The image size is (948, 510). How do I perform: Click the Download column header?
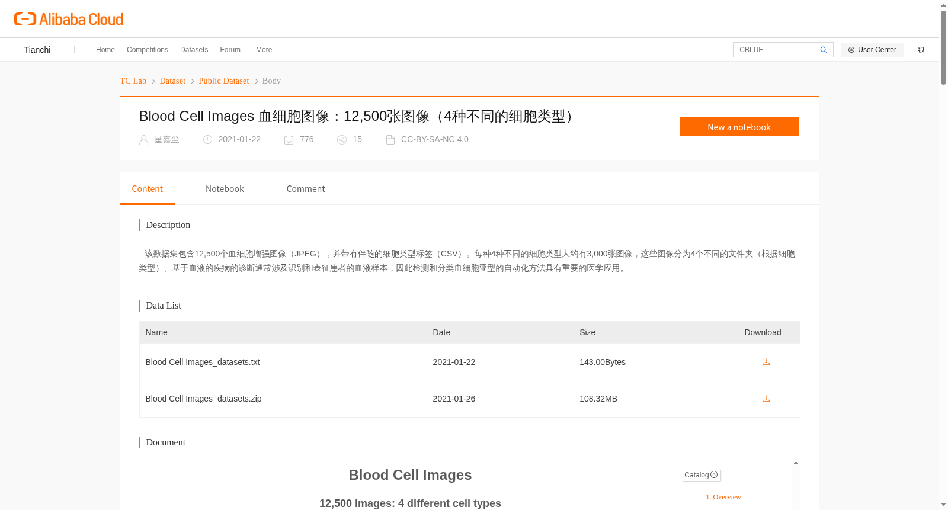click(x=763, y=332)
